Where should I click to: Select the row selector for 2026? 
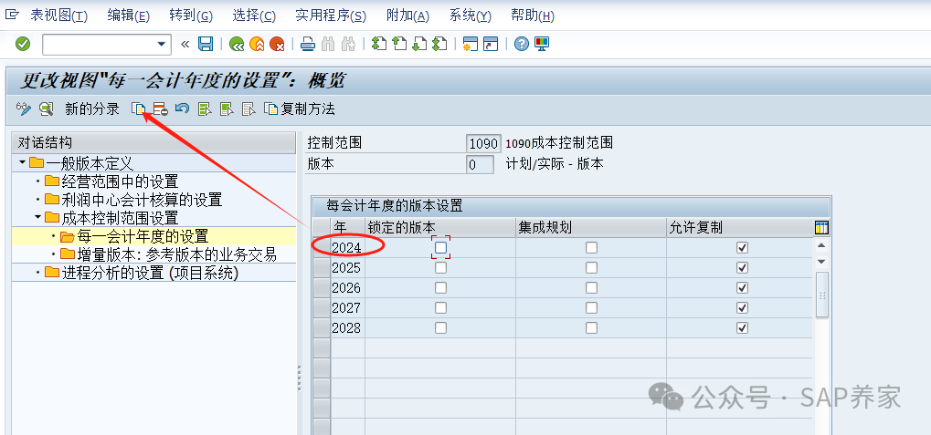click(x=322, y=288)
